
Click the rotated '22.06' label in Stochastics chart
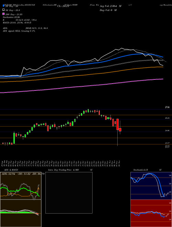(x=167, y=194)
